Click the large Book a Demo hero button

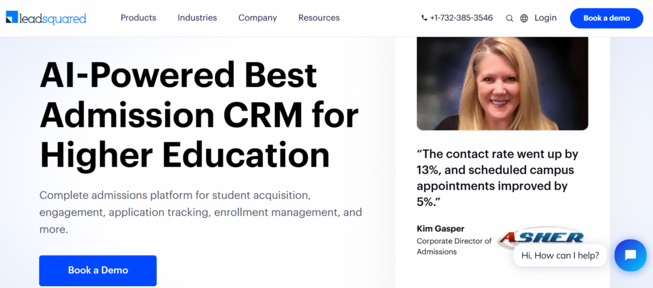[98, 270]
